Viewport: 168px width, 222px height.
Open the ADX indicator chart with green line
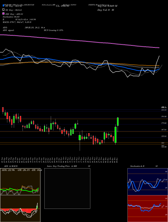[20, 182]
